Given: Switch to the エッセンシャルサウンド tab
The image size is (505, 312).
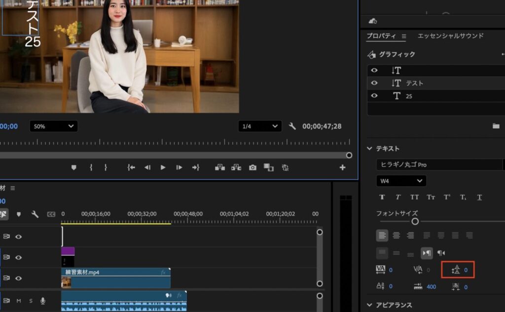Looking at the screenshot, I should coord(450,36).
